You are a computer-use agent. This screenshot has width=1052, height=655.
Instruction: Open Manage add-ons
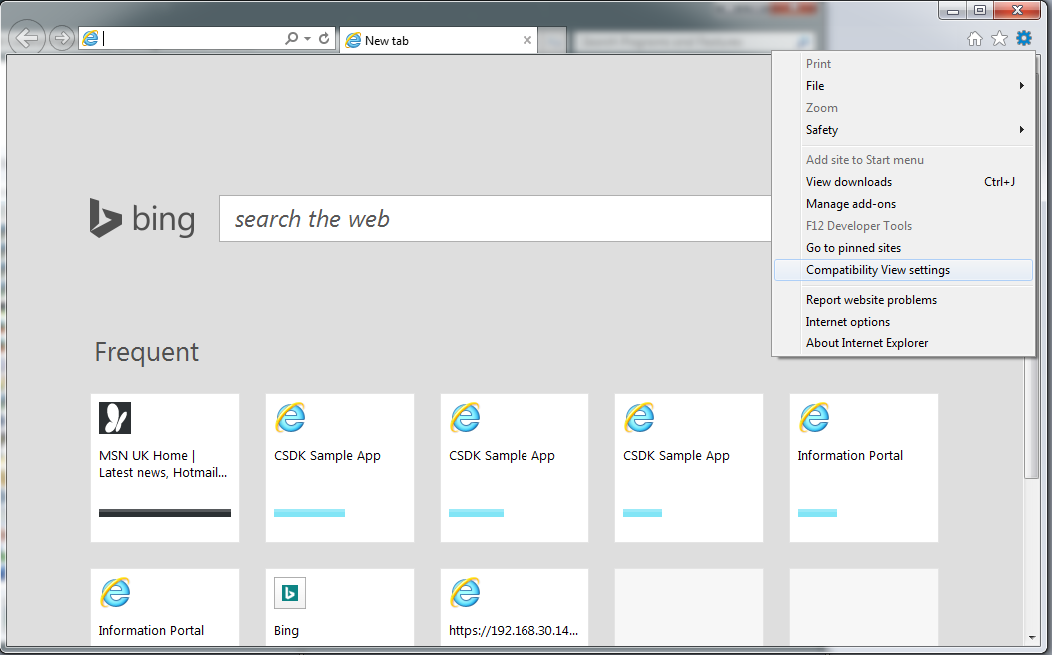click(x=903, y=204)
